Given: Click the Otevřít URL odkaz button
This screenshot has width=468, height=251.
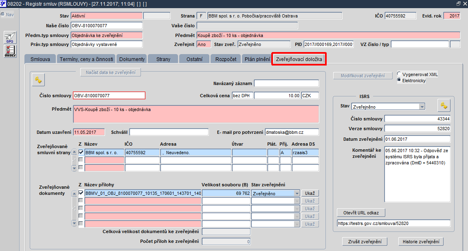Looking at the screenshot, I should tap(361, 212).
